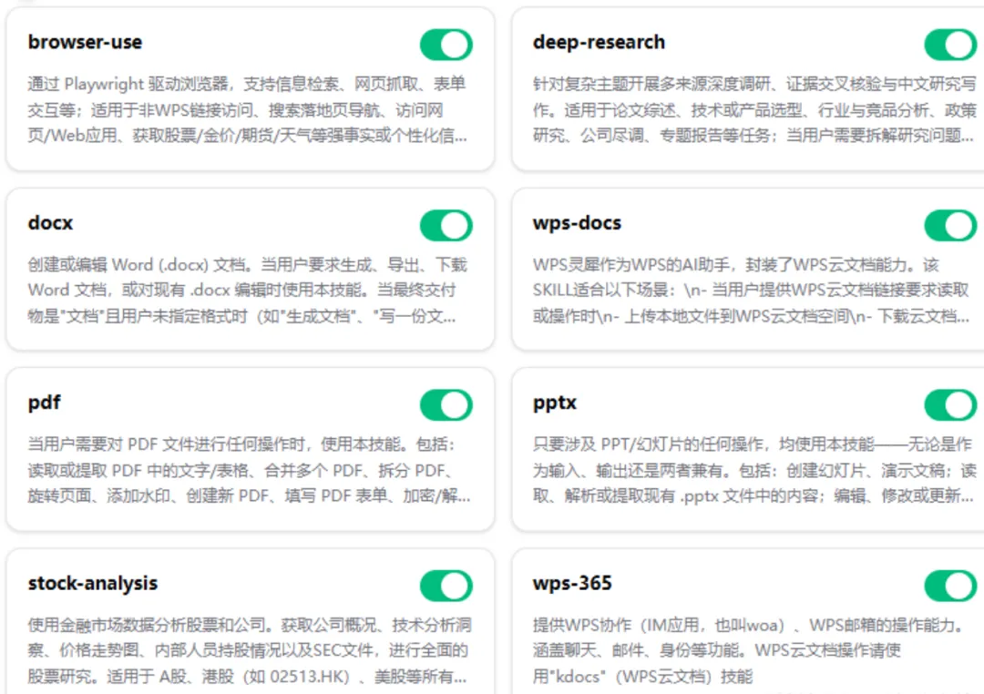Click the wps-docs card title
Image resolution: width=984 pixels, height=694 pixels.
(577, 223)
